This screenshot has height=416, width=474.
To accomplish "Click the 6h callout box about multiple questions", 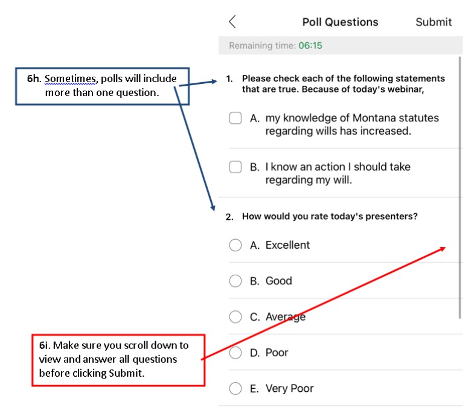I will tap(102, 86).
